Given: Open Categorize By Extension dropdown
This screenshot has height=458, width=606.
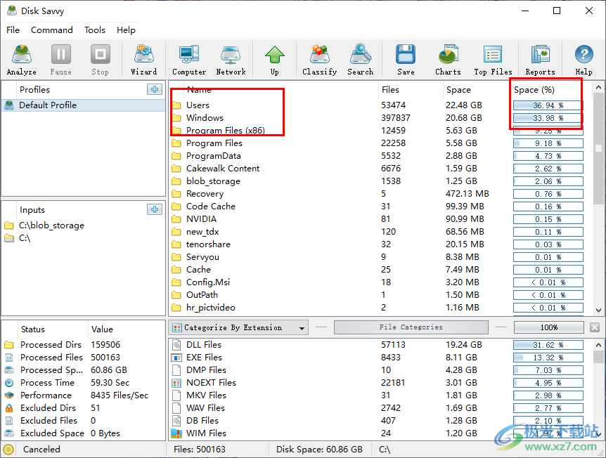Looking at the screenshot, I should (x=238, y=327).
